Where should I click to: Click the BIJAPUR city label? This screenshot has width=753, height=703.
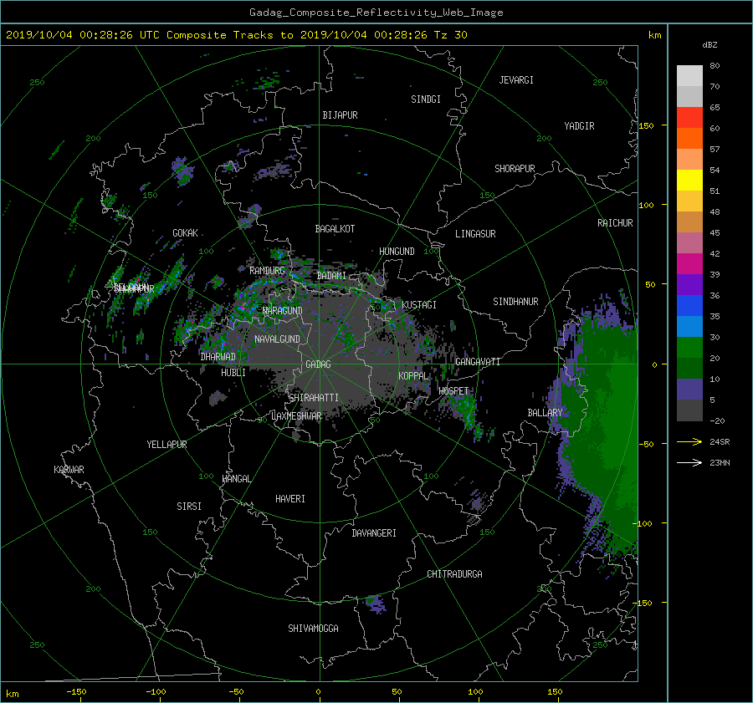point(340,115)
